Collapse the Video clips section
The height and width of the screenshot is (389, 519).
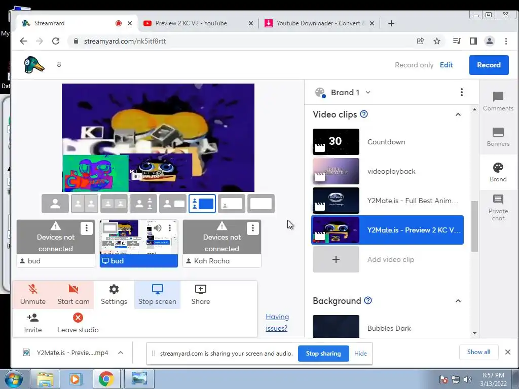pos(458,114)
